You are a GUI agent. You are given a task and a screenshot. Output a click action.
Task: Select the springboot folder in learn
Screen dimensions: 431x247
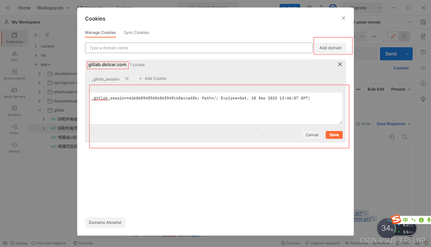(62, 83)
